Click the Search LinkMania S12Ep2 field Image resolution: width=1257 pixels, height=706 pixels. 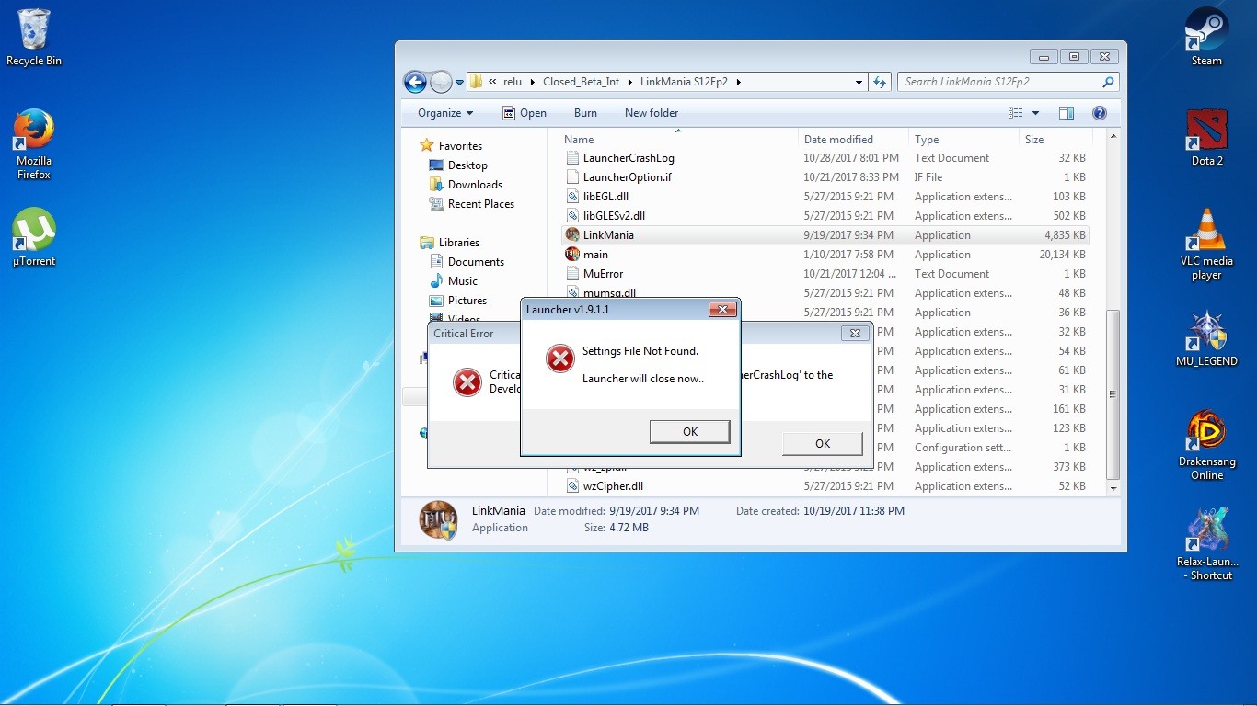coord(998,82)
